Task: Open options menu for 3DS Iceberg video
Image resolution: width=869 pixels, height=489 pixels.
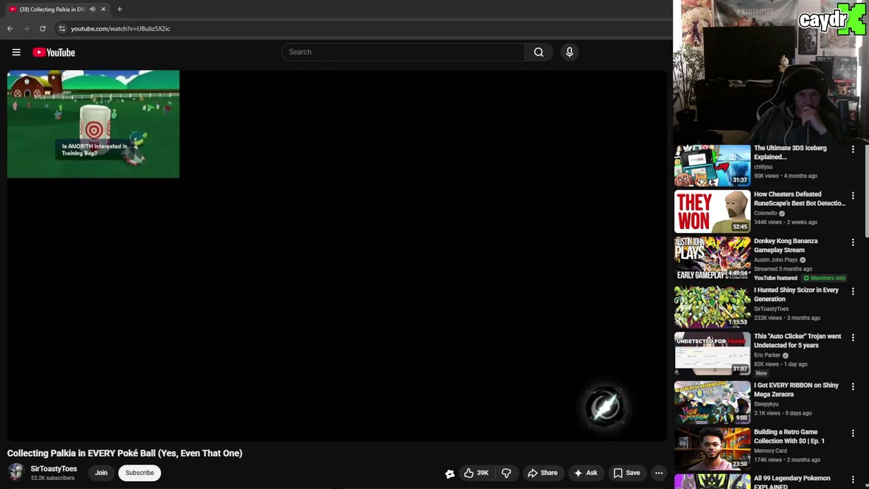Action: point(853,149)
